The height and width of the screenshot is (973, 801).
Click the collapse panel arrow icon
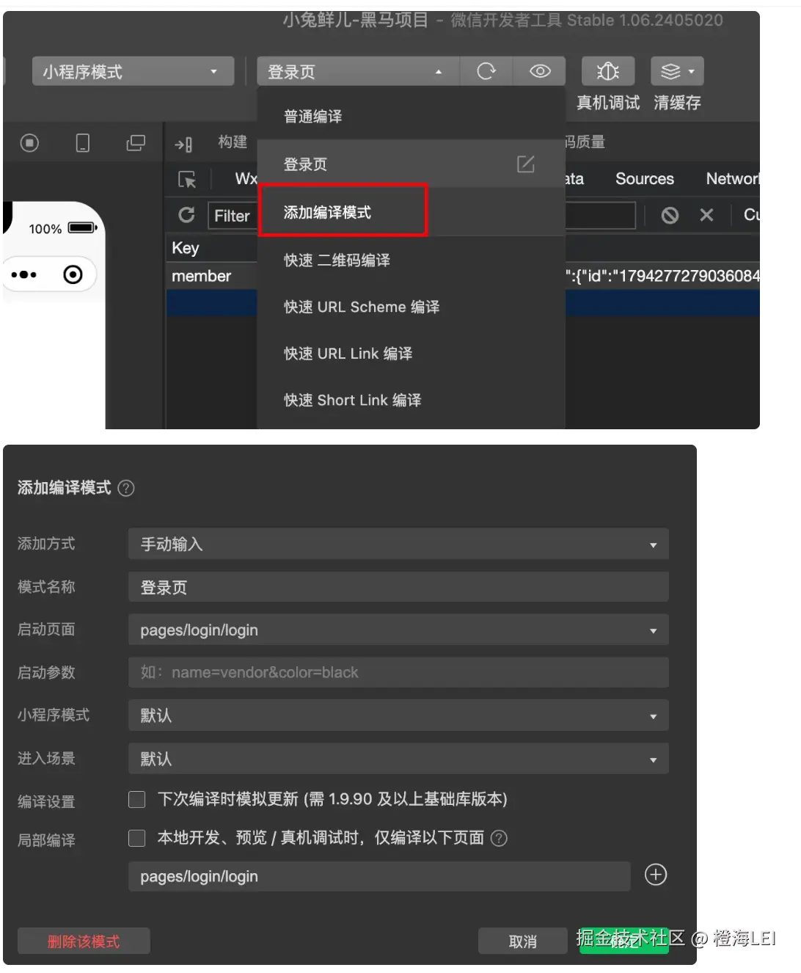coord(183,145)
